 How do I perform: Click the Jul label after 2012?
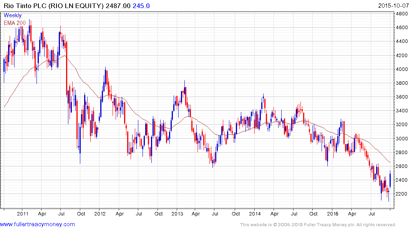click(139, 214)
